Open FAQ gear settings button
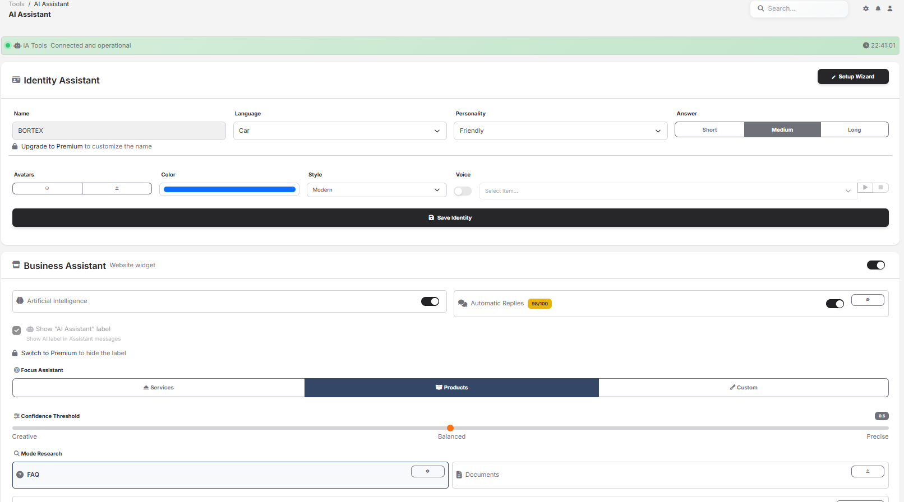This screenshot has height=502, width=904. pyautogui.click(x=427, y=472)
